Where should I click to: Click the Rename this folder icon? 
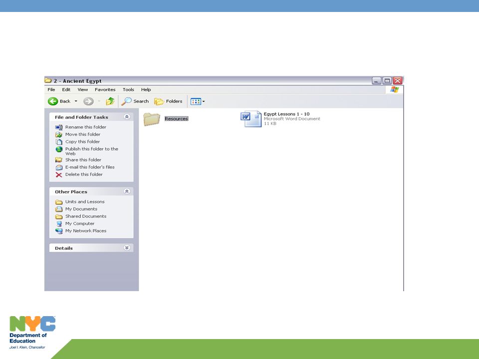59,127
